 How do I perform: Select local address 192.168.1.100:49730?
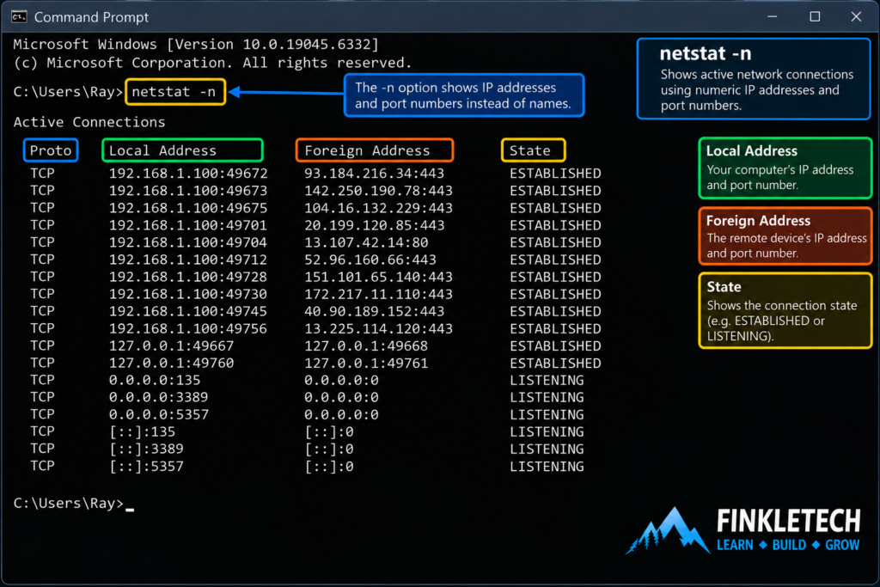point(188,294)
